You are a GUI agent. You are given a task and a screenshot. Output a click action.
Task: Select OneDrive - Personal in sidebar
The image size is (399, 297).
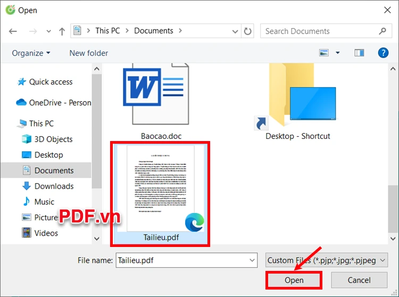coord(60,103)
